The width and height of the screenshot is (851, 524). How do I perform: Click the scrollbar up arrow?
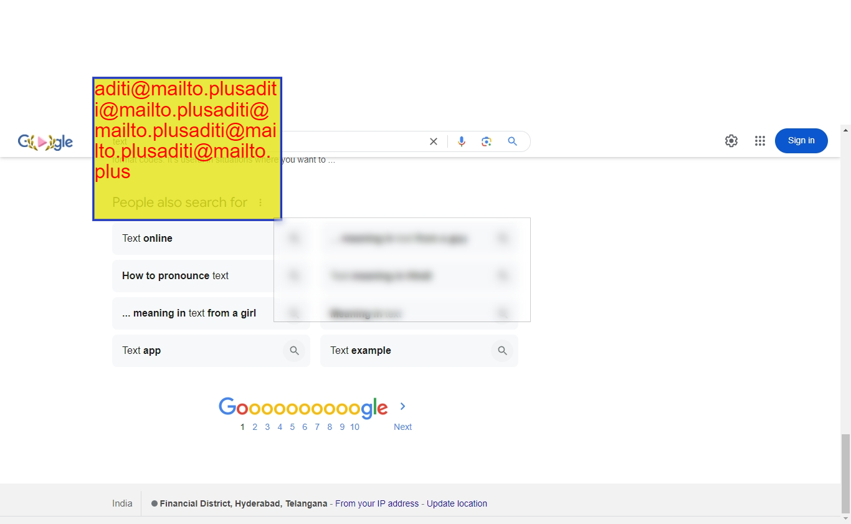[x=845, y=130]
